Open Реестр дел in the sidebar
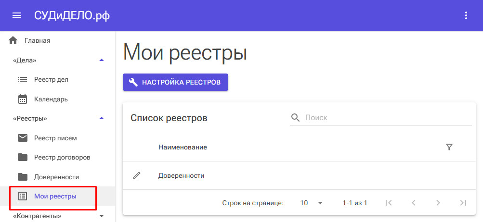Image resolution: width=483 pixels, height=222 pixels. tap(51, 79)
